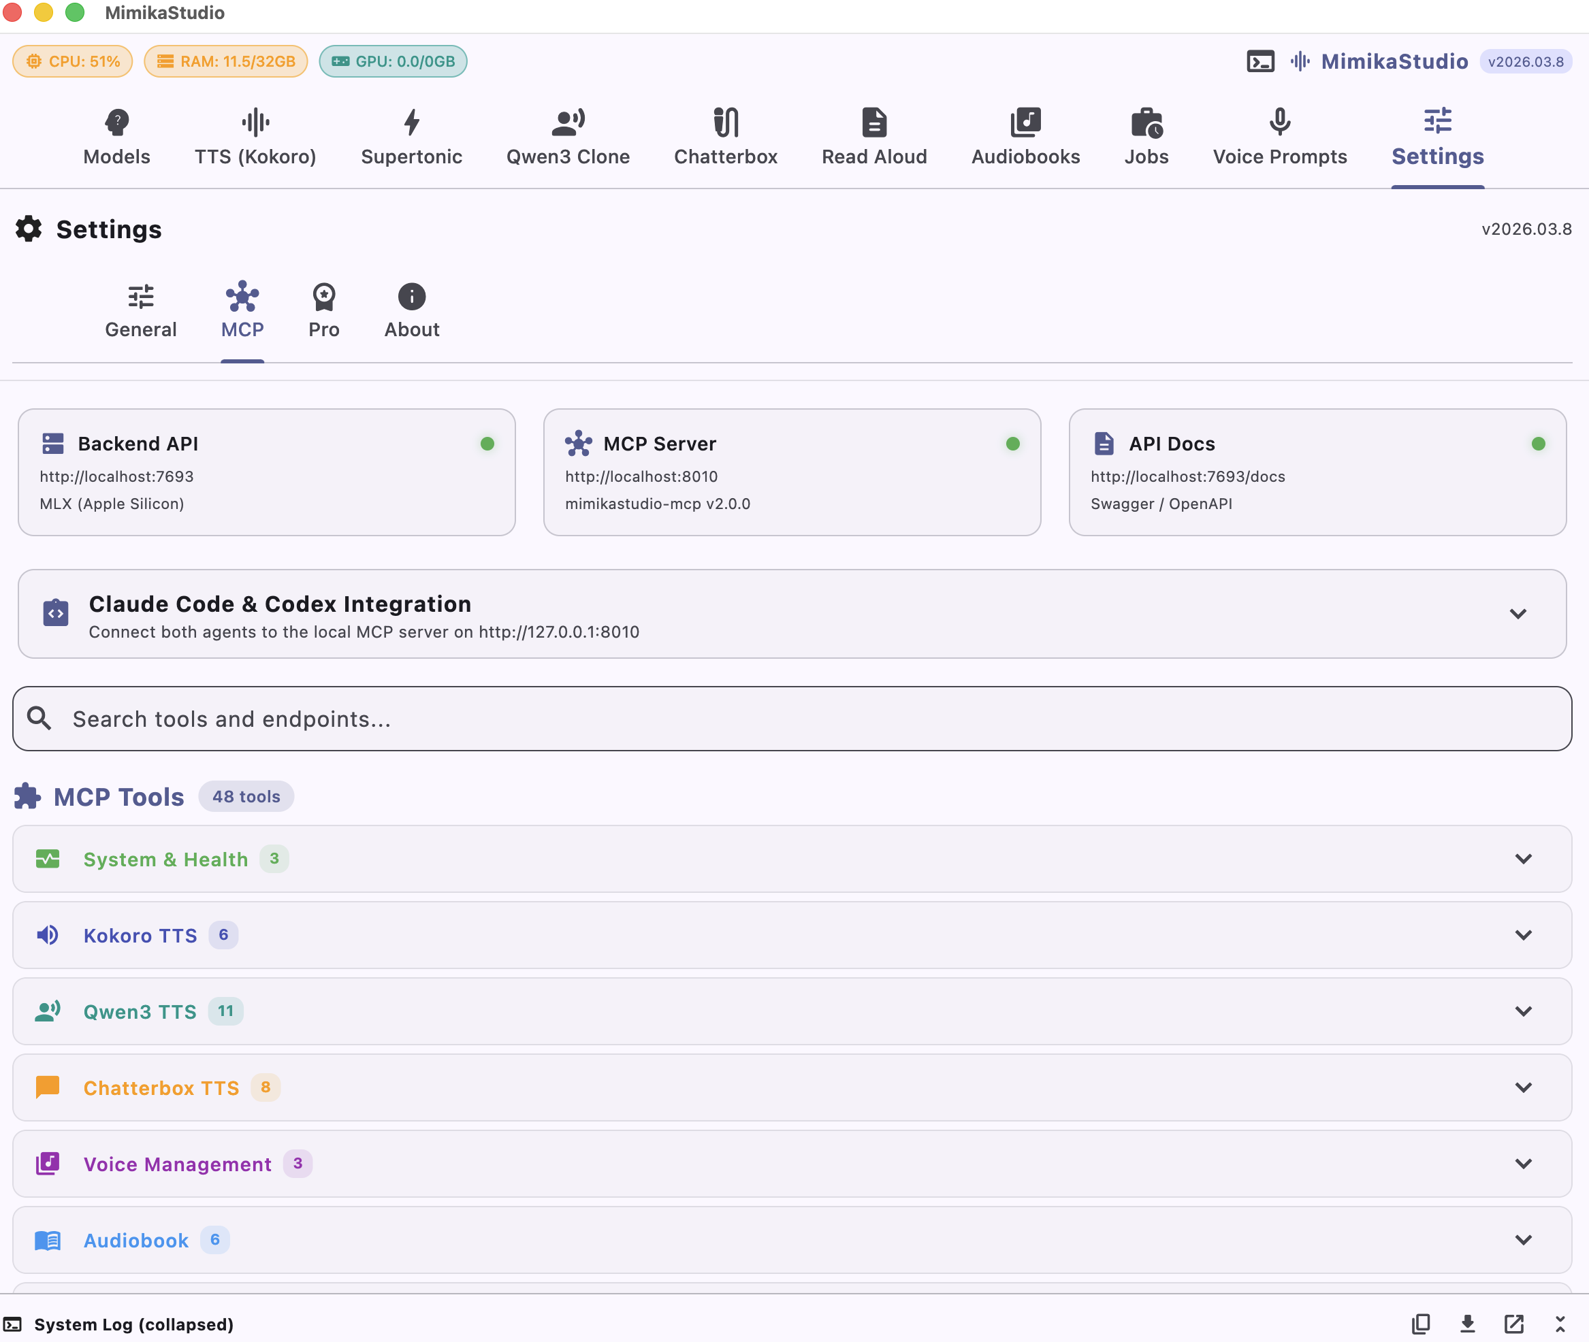
Task: Open the Audiobooks library icon
Action: click(x=1025, y=122)
